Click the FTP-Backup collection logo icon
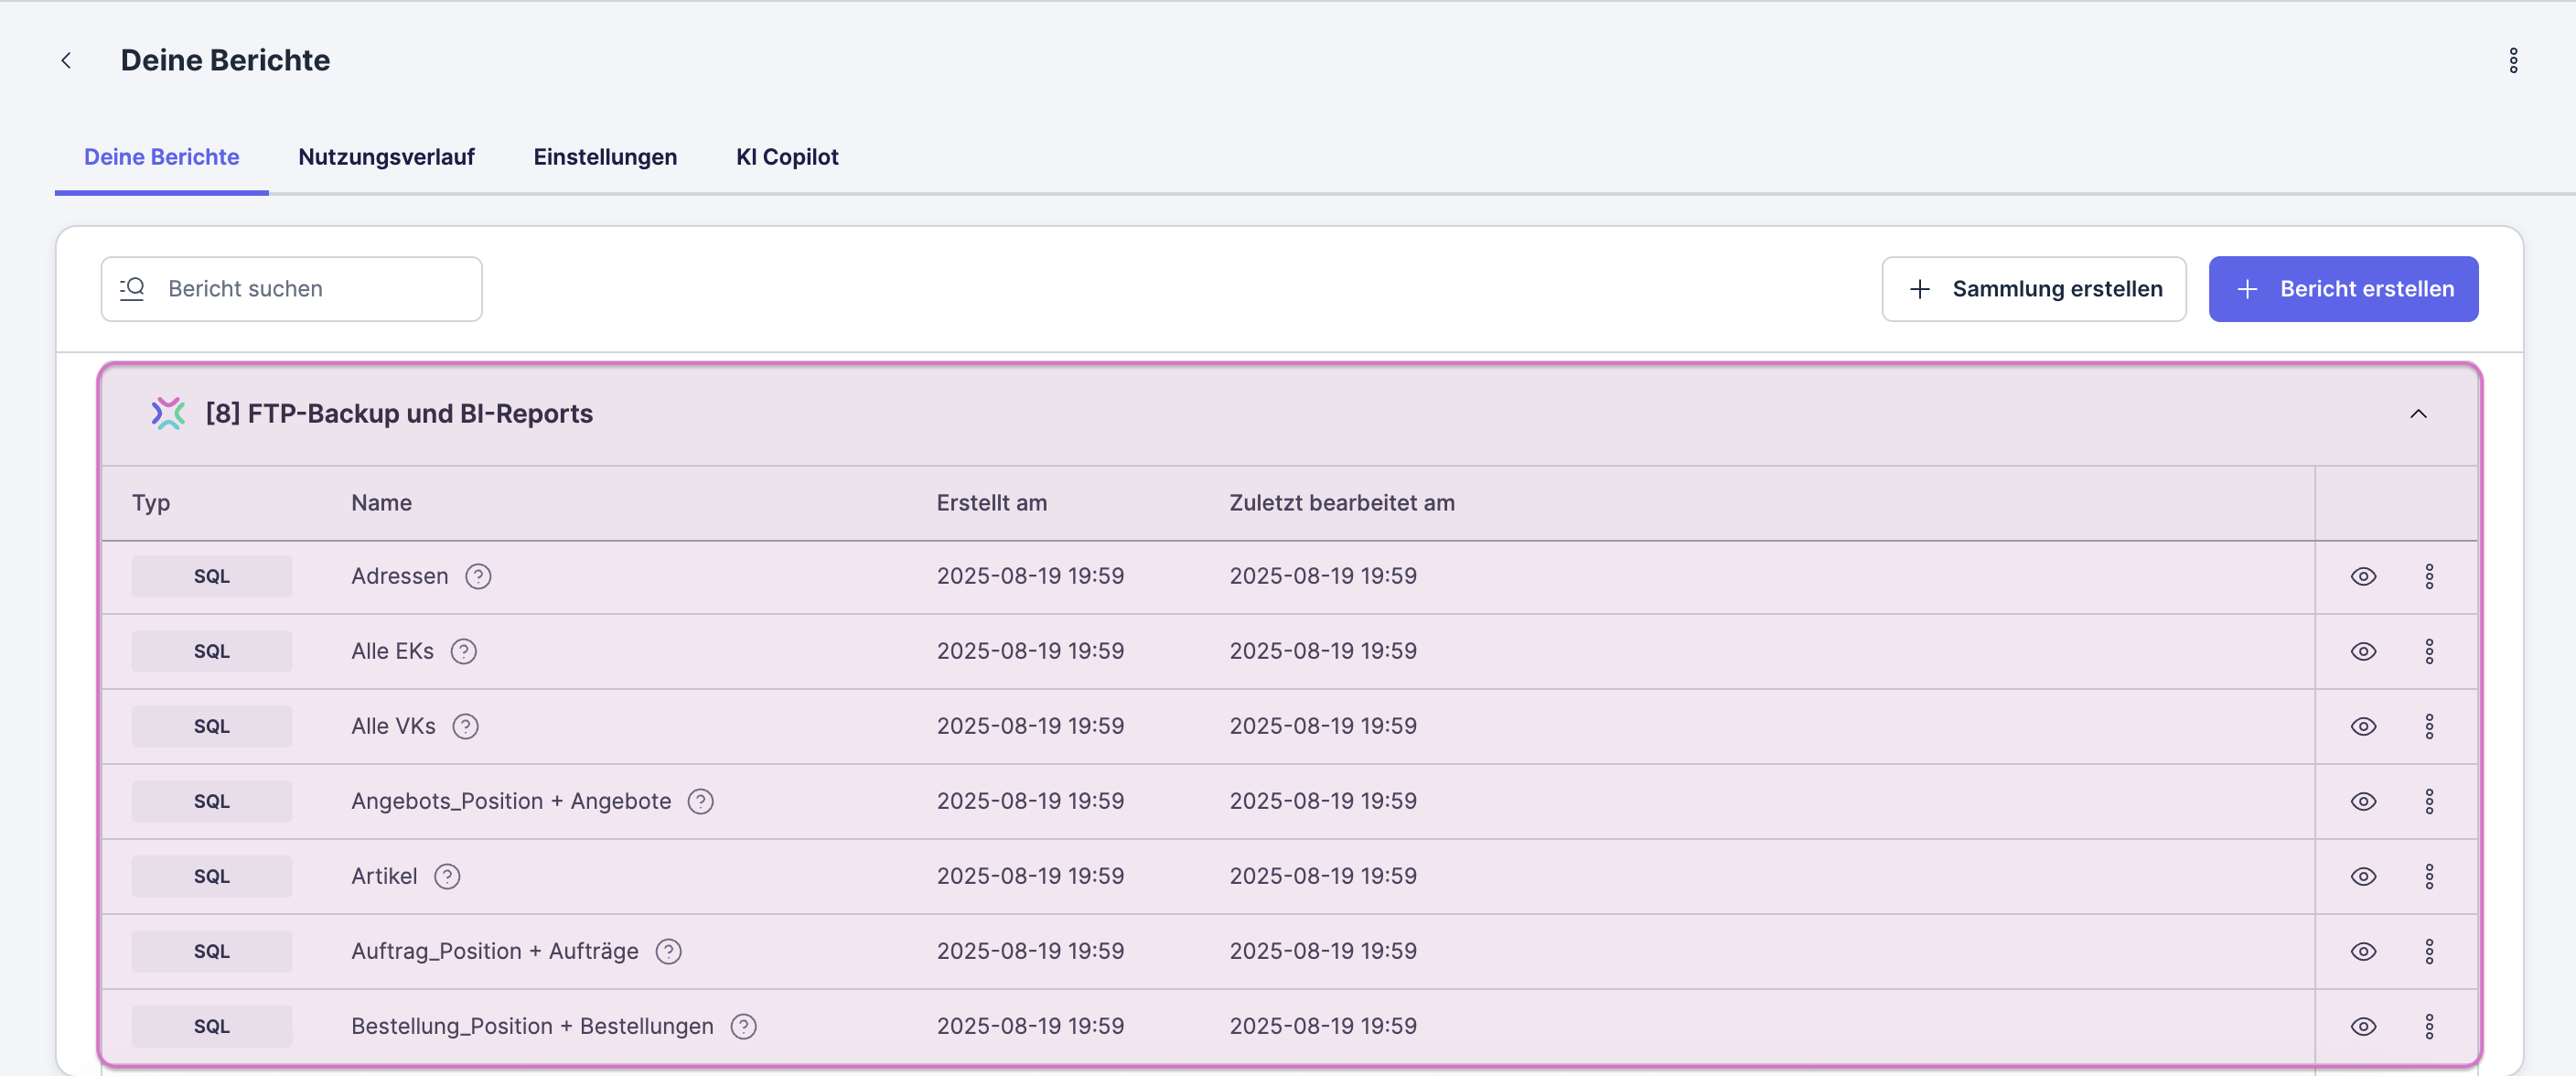2576x1076 pixels. (168, 414)
